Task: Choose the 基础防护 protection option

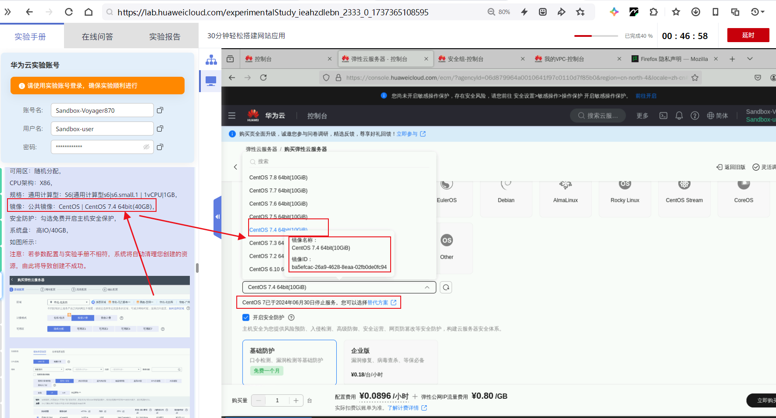Action: click(289, 362)
